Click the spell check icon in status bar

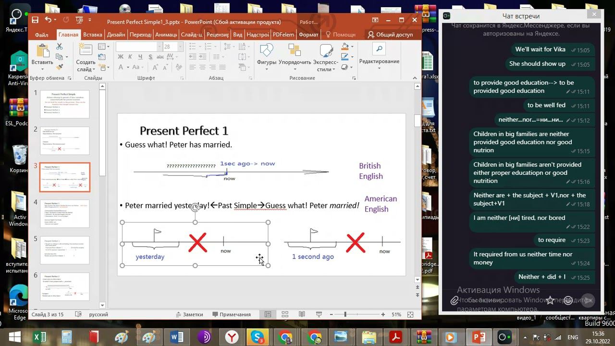[78, 314]
